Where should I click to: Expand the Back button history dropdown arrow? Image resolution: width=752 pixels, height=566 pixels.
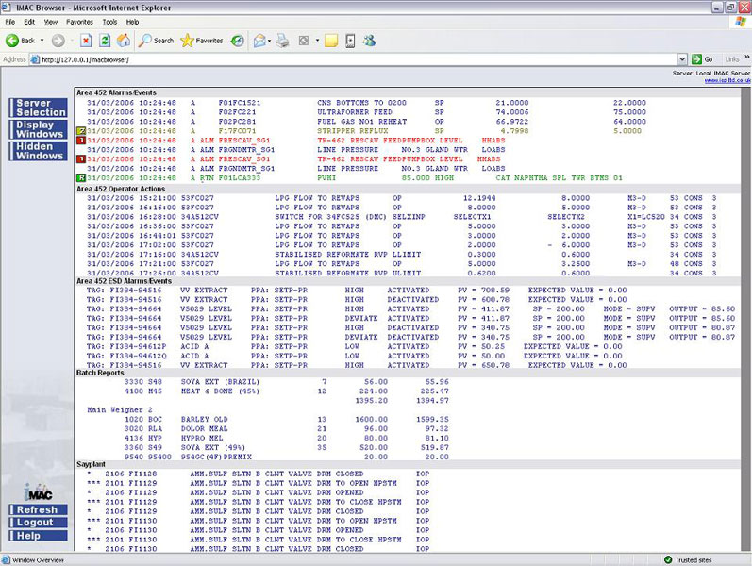coord(42,41)
